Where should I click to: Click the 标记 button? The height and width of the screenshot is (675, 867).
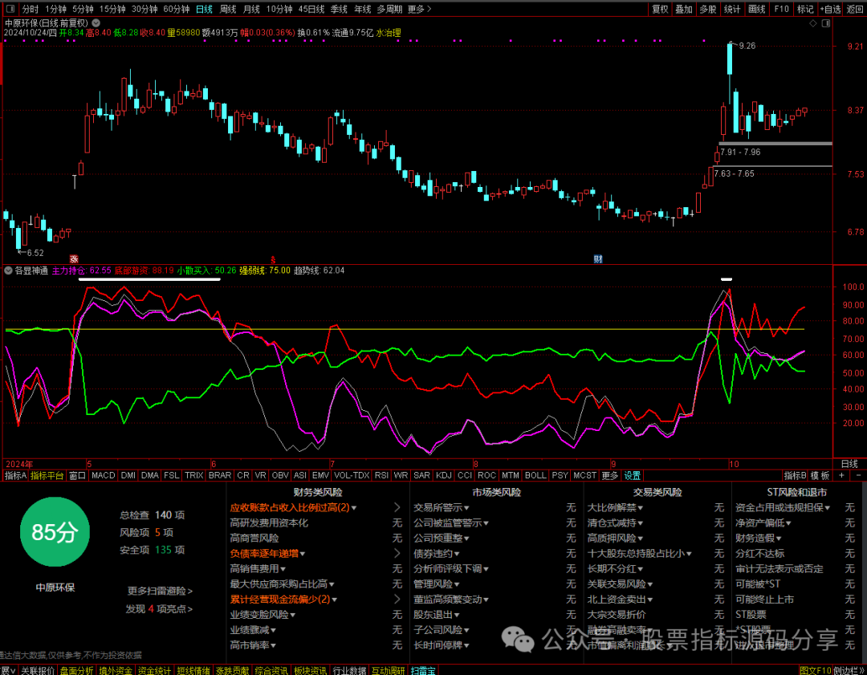805,9
